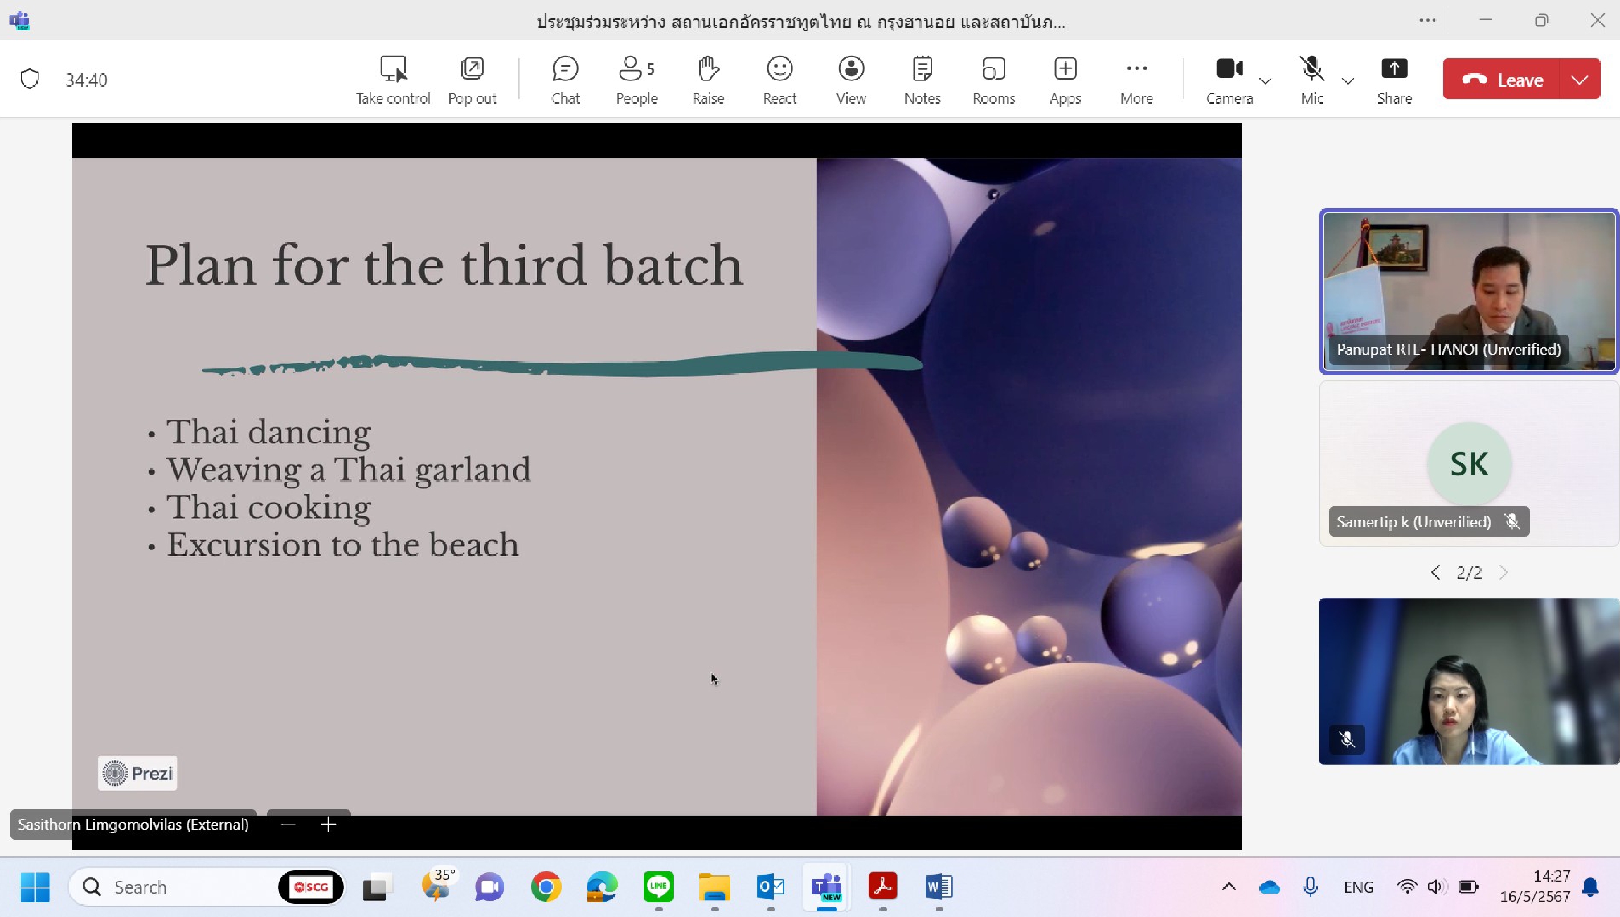Click the meeting security shield icon

pos(30,79)
